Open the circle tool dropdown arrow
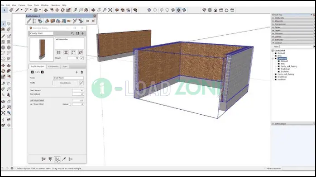This screenshot has height=177, width=316. (40, 10)
